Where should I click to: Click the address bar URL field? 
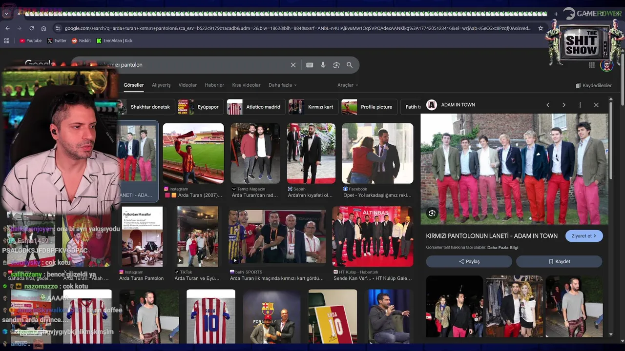point(298,28)
